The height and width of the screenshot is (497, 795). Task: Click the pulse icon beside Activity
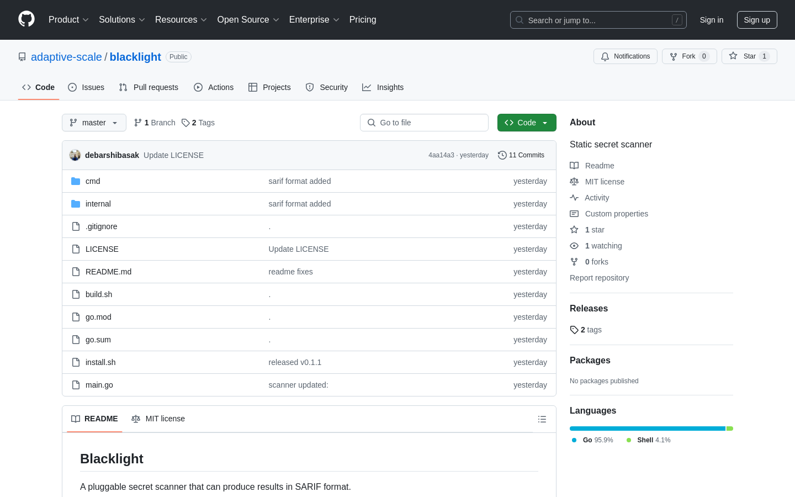pos(574,198)
